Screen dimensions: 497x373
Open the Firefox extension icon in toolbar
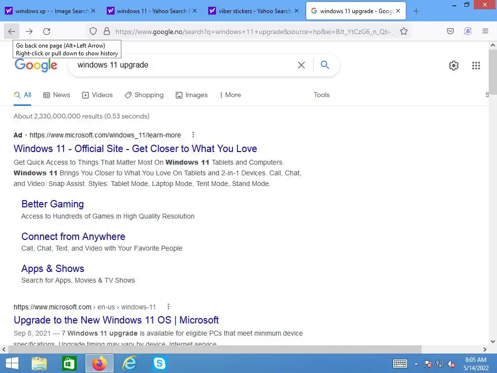click(x=467, y=31)
